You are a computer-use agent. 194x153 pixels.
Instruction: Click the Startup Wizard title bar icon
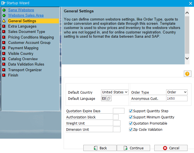[3, 3]
